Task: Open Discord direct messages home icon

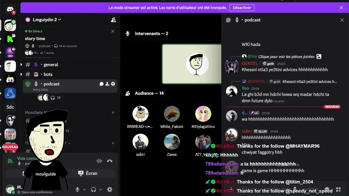Action: [x=10, y=10]
